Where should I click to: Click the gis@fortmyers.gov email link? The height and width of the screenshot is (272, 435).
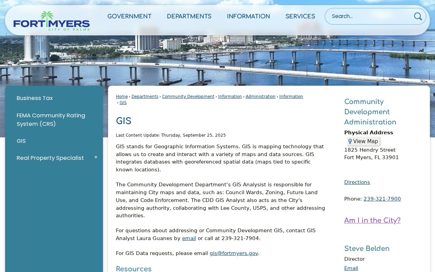(234, 253)
